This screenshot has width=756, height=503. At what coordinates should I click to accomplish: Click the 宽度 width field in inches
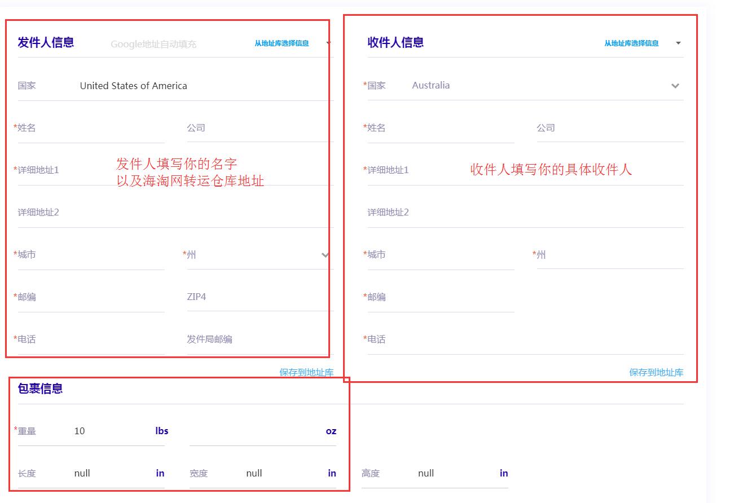pyautogui.click(x=263, y=474)
